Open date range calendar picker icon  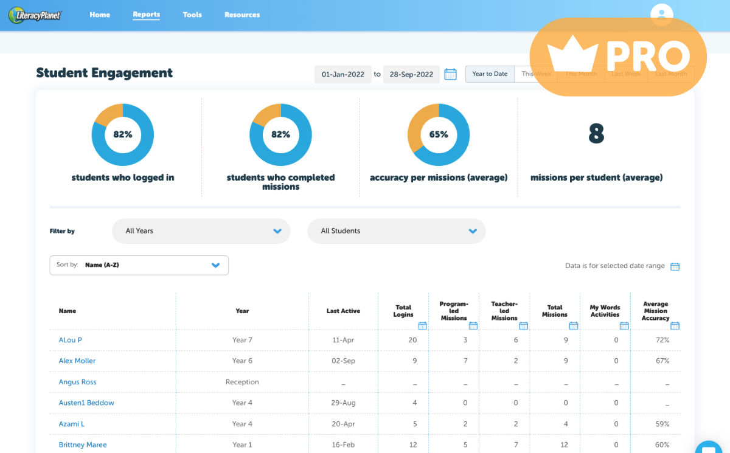(450, 74)
